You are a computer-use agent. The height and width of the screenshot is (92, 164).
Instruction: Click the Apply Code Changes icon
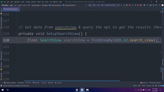127,5
